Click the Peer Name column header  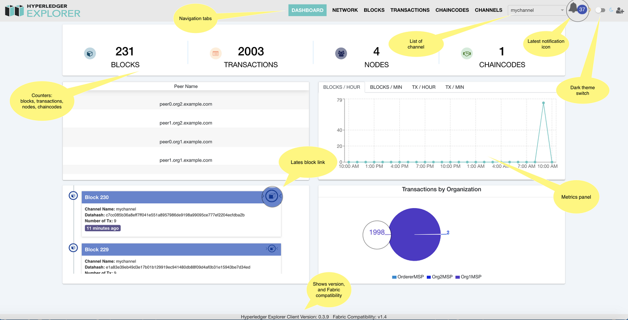pos(186,86)
